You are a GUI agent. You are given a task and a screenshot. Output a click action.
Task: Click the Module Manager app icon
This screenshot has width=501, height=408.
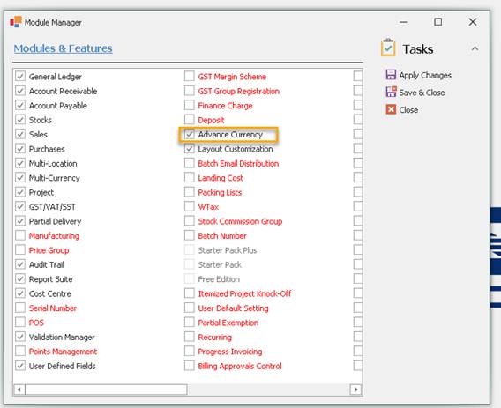[x=16, y=22]
